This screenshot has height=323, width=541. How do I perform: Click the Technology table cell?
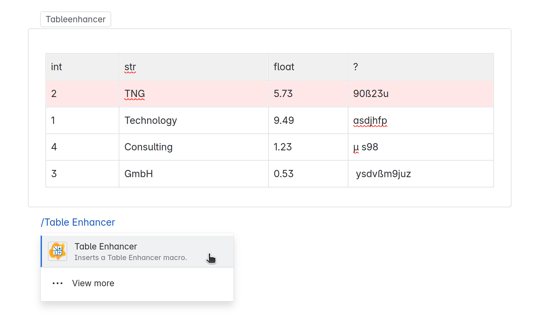point(151,121)
